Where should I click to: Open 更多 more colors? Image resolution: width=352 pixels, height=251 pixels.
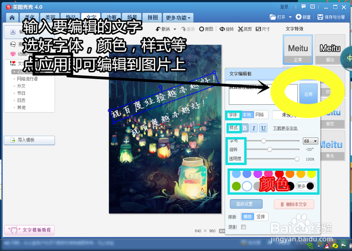(x=306, y=186)
